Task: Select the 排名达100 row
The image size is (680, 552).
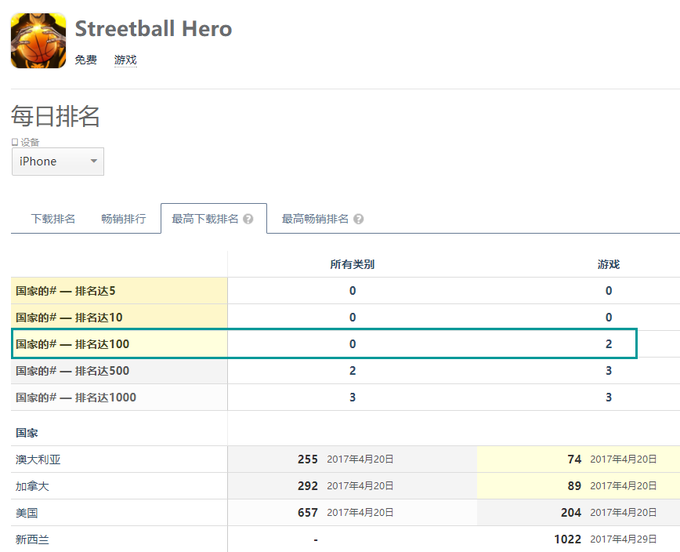Action: [324, 343]
